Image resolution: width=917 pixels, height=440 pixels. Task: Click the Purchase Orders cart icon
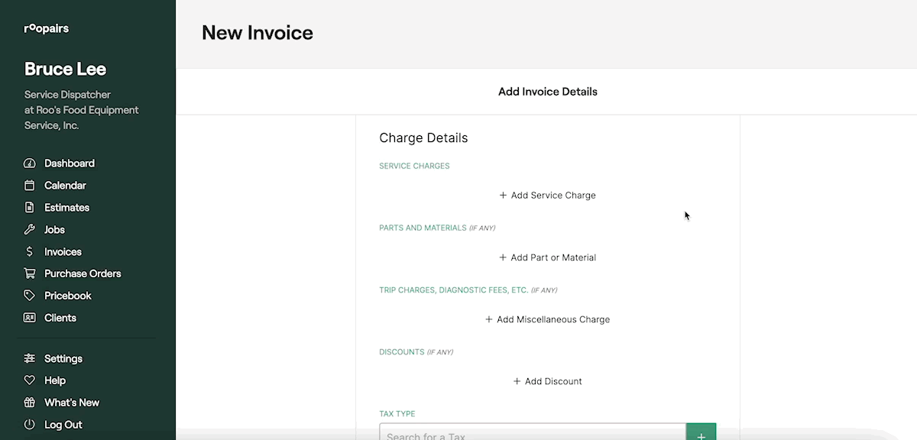point(30,273)
